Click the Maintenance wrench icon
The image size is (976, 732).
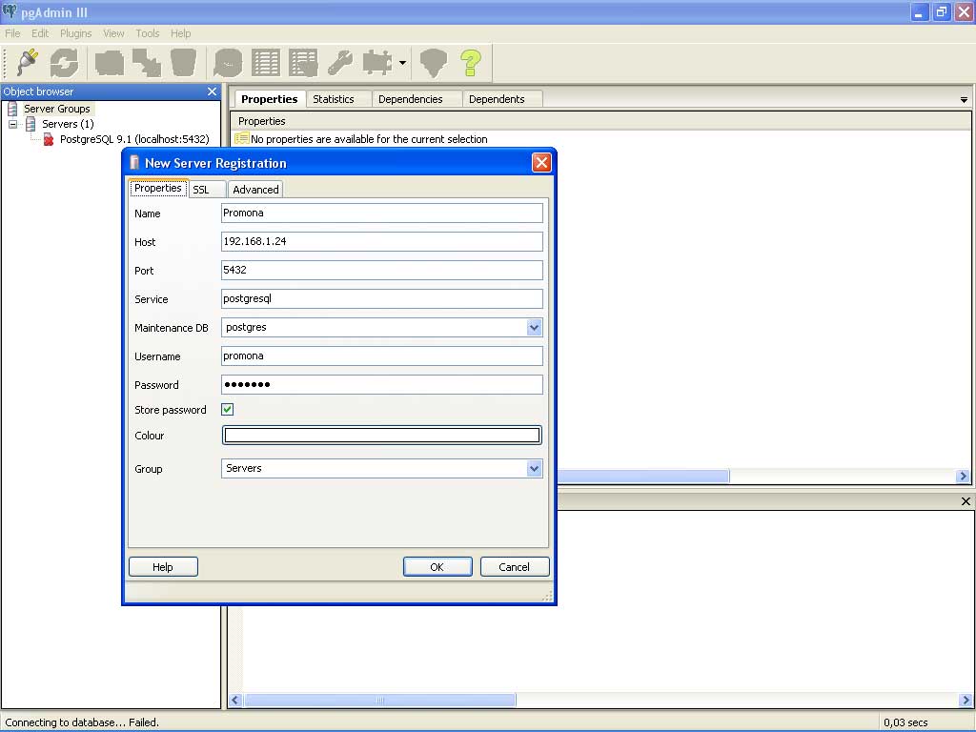click(340, 63)
